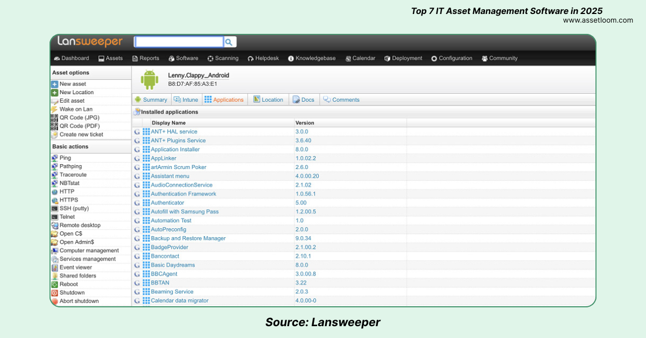646x338 pixels.
Task: Click the Edit asset pencil icon
Action: pos(54,101)
